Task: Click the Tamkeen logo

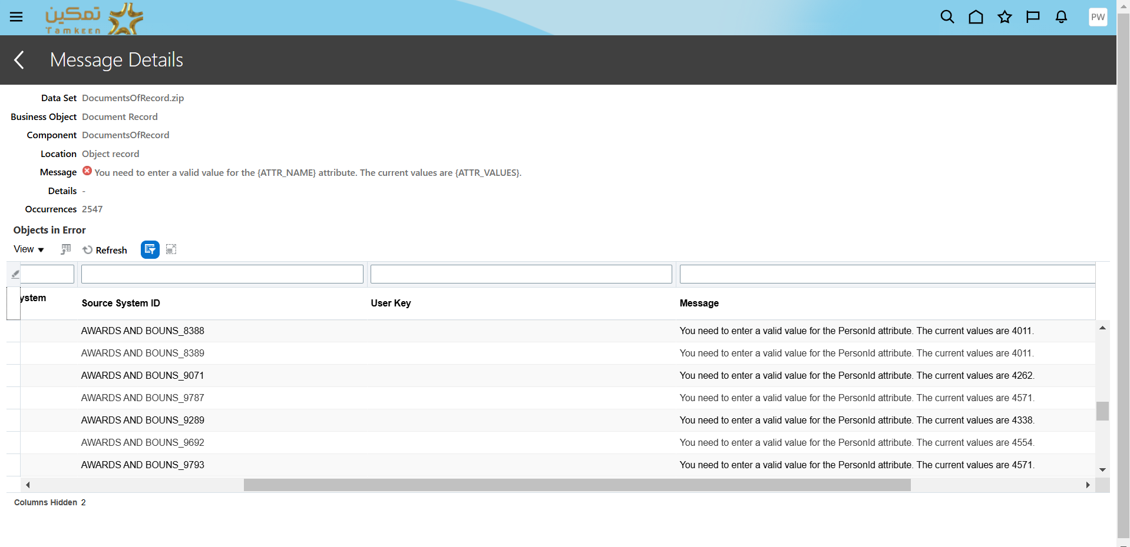Action: pos(94,18)
